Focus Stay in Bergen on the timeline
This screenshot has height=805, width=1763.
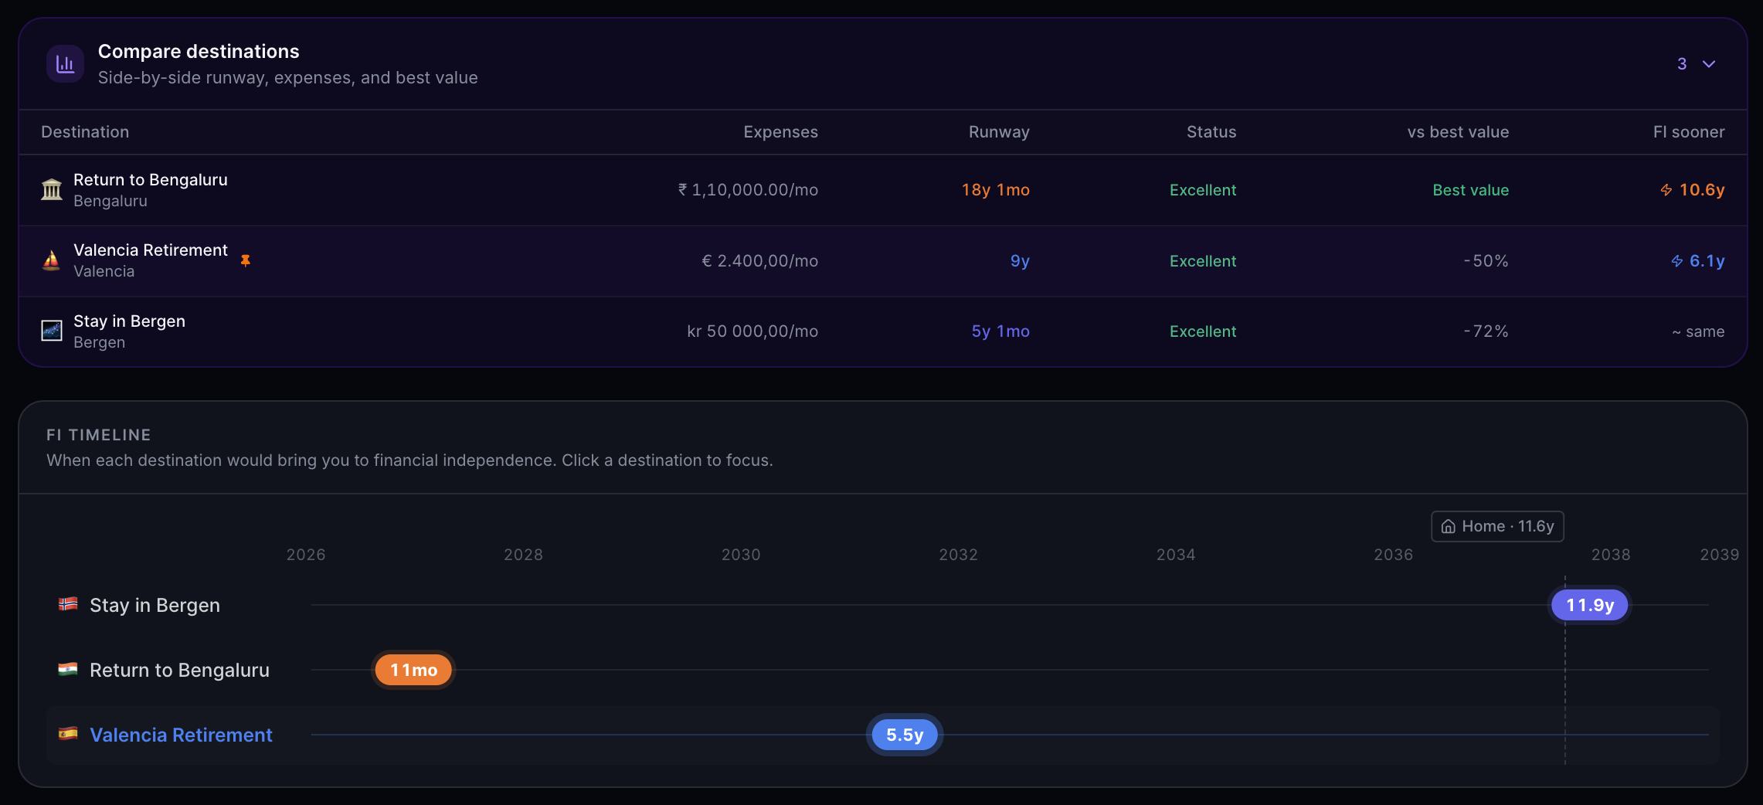coord(155,605)
